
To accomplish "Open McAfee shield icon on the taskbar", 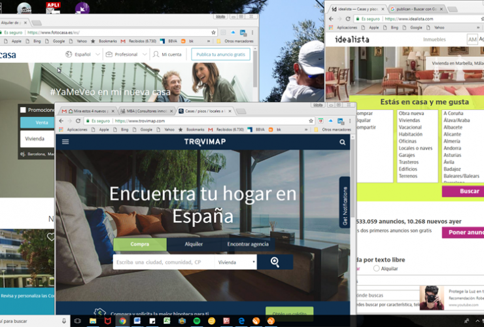I will pos(107,321).
